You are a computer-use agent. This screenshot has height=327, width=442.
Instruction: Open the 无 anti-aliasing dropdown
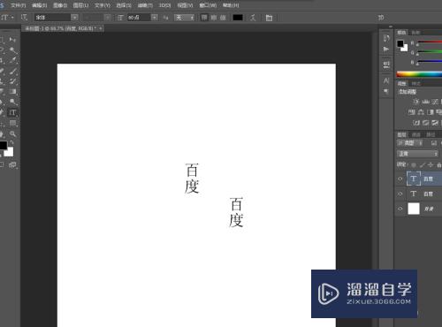(185, 18)
